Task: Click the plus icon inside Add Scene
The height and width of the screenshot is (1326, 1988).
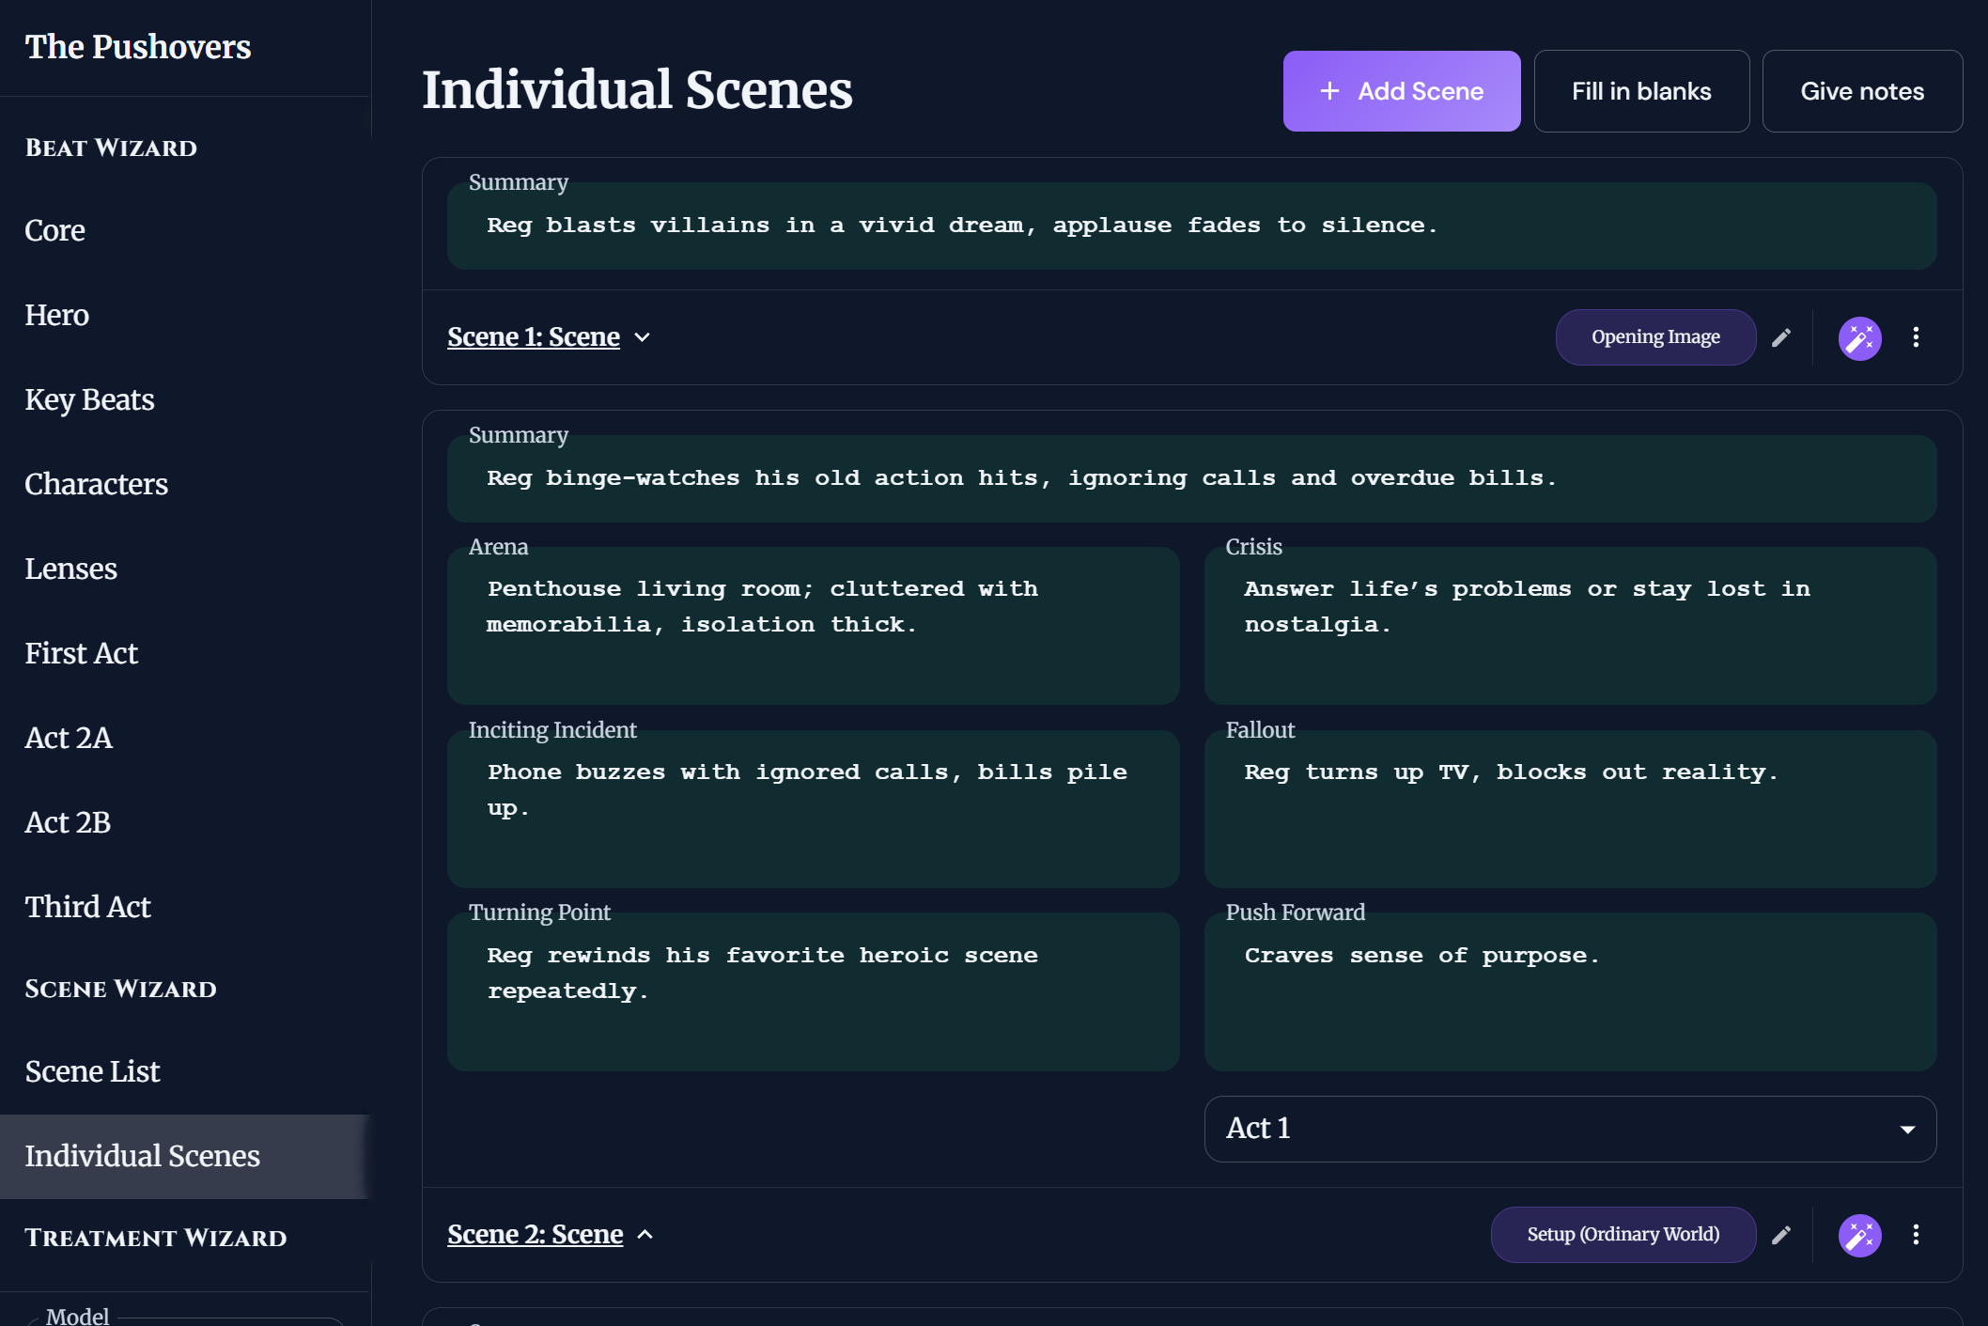Action: tap(1328, 90)
